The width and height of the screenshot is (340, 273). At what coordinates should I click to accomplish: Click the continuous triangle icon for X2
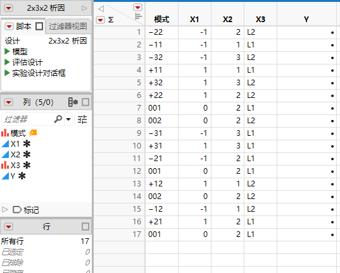(5, 155)
